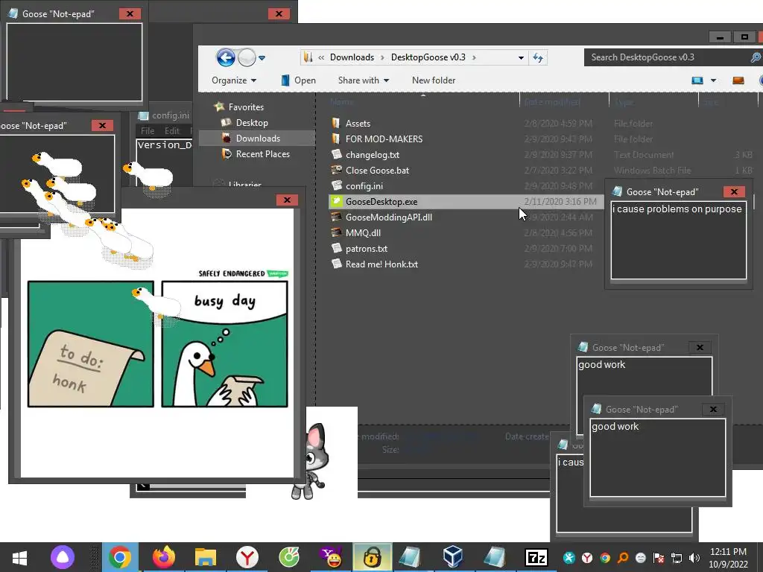Click the padlock app taskbar icon

[x=373, y=557]
